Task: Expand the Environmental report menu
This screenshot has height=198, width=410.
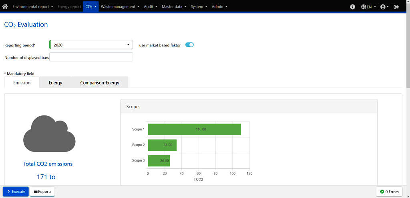Action: coord(32,7)
